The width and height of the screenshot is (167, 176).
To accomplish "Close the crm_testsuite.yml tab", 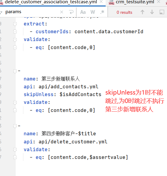I will point(159,2).
